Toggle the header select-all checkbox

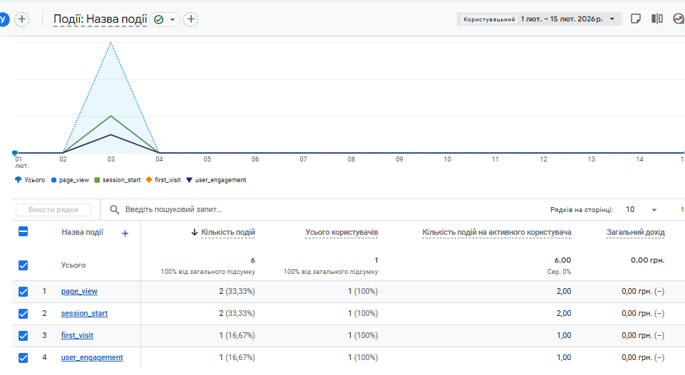click(x=23, y=231)
